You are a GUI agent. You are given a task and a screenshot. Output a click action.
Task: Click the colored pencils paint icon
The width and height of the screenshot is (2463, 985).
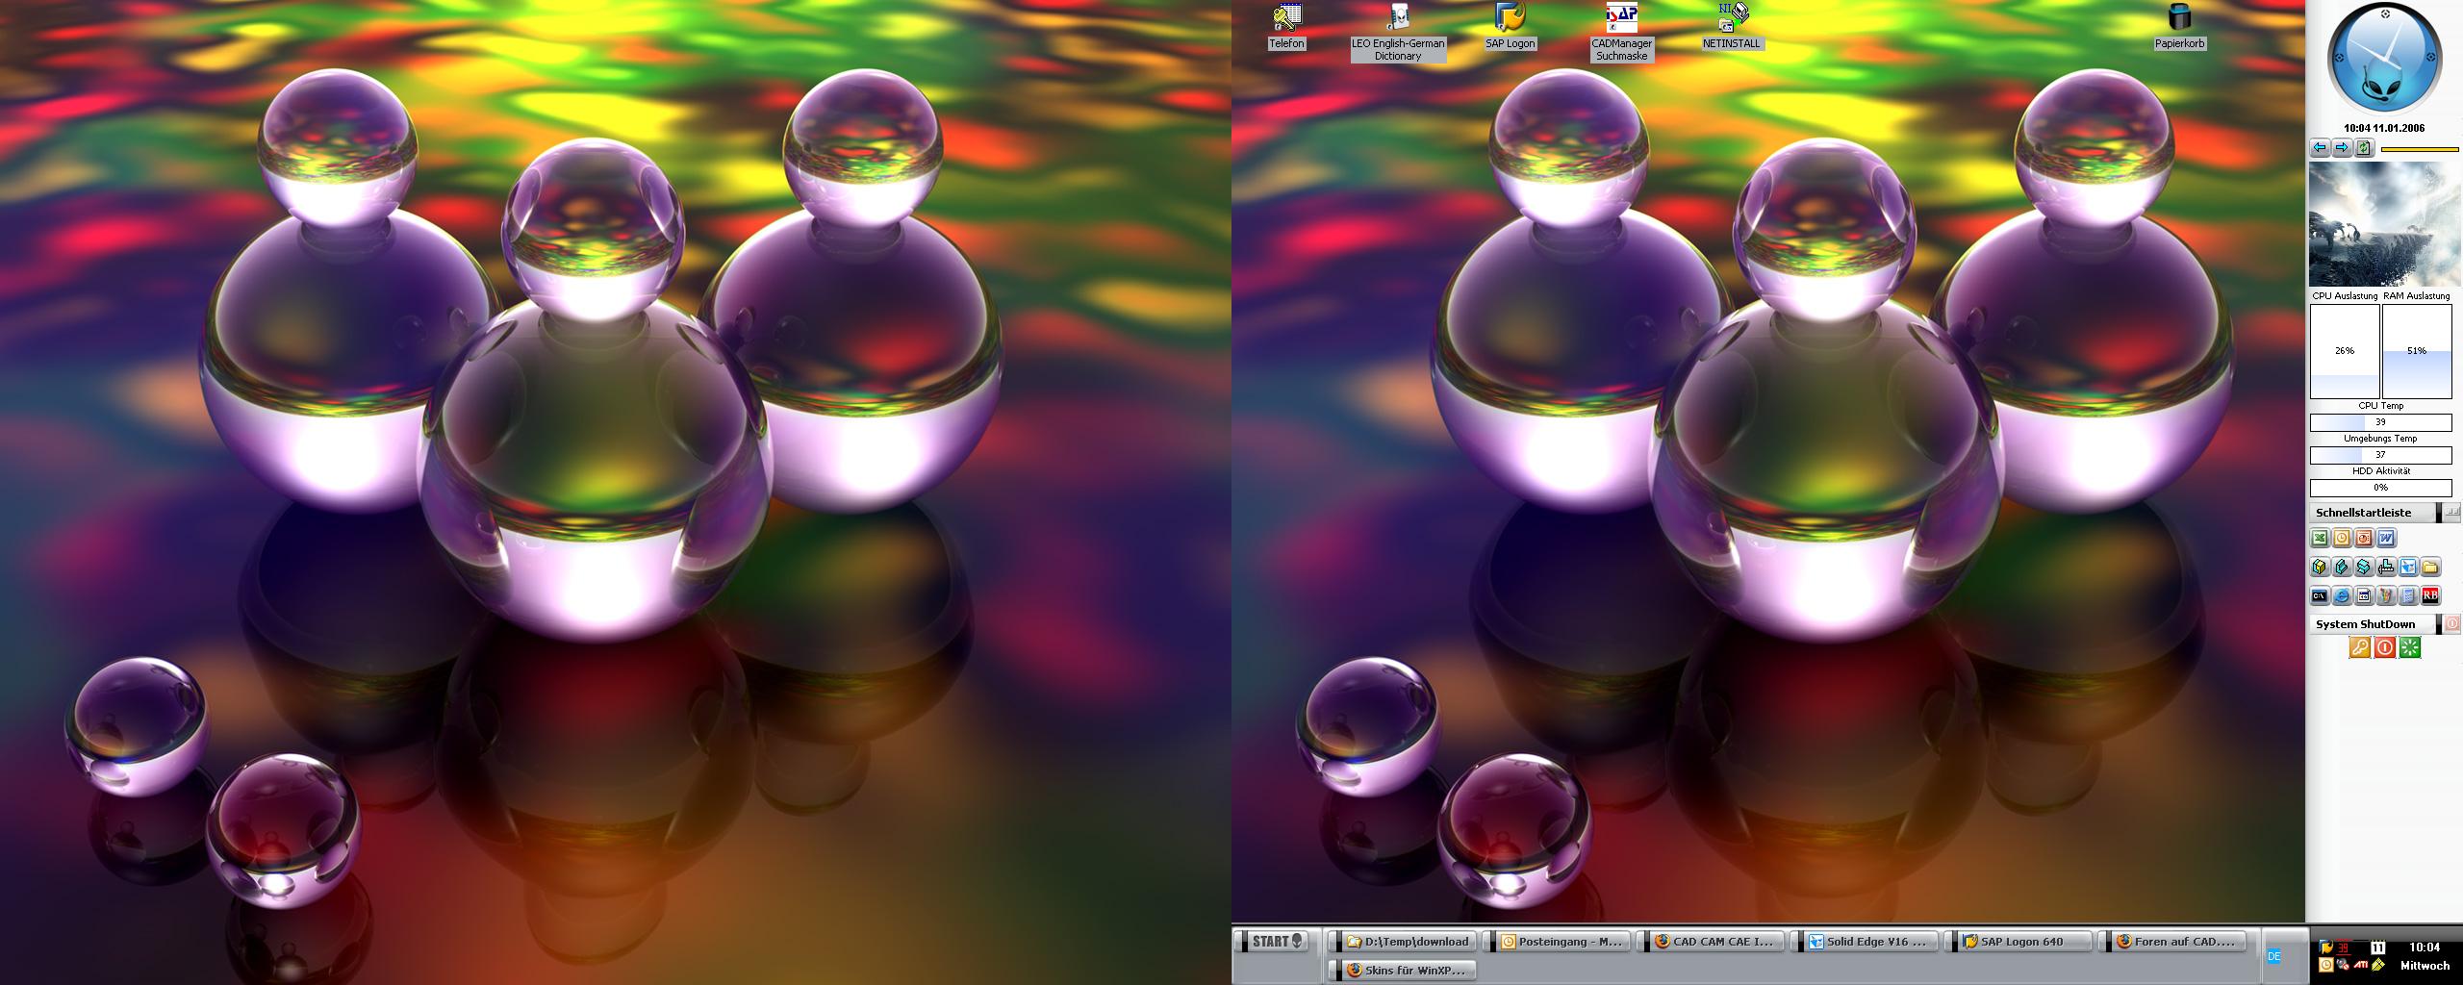[2386, 595]
